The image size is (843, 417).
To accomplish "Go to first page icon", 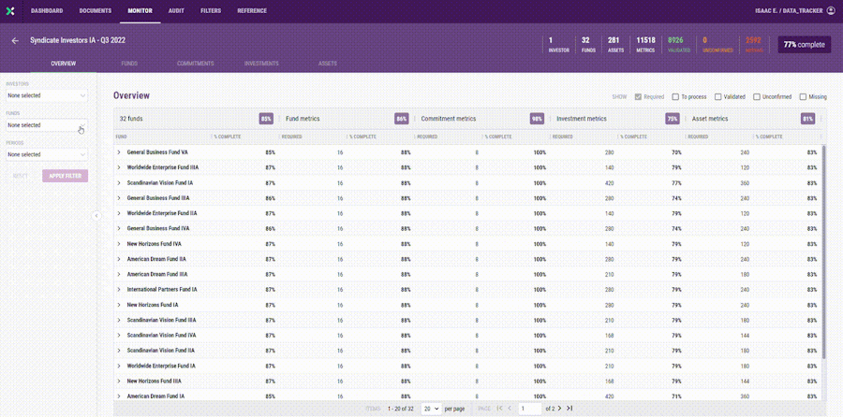I will 500,409.
